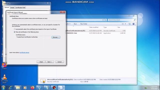Sort by Type column header
The height and width of the screenshot is (90, 160).
(105, 27)
